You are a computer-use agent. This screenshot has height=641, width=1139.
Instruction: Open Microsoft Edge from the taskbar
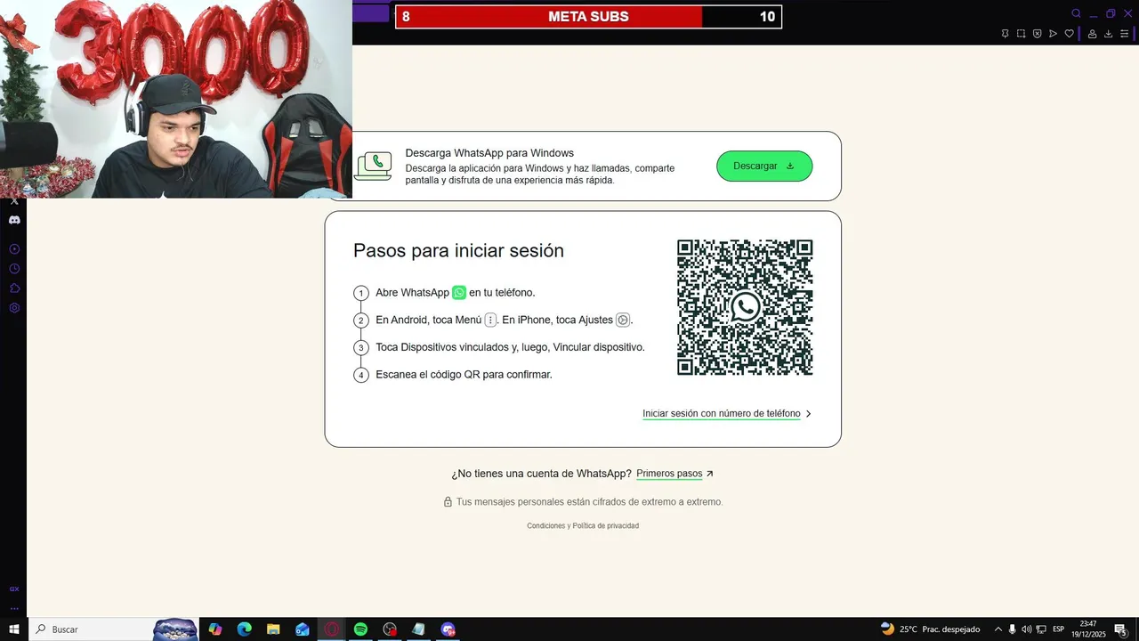tap(245, 629)
